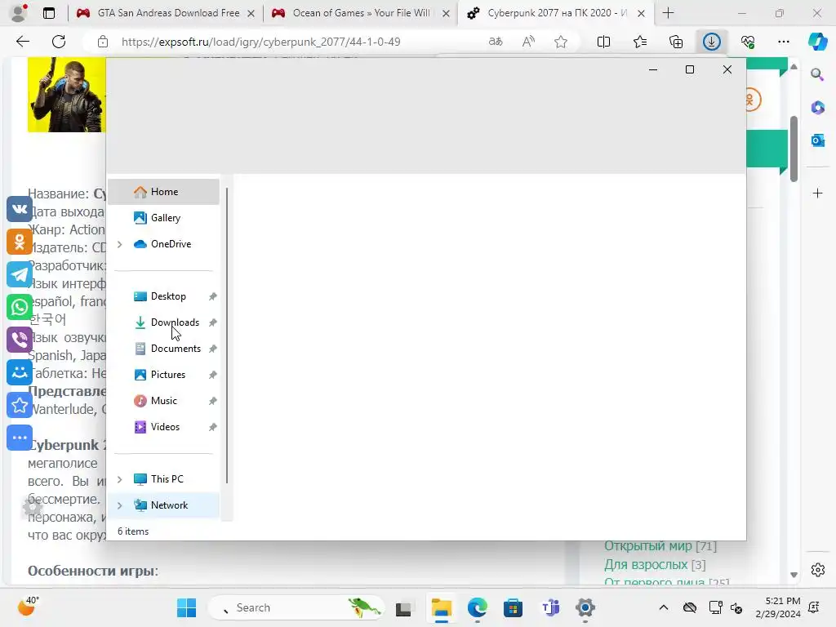Switch to Ocean of Games browser tab
836x627 pixels.
click(360, 13)
